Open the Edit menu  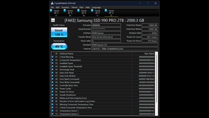(58, 7)
